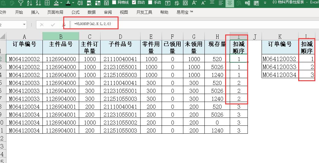This screenshot has width=319, height=163.
Task: Click the VLOOKUP formula bar field
Action: pos(195,25)
